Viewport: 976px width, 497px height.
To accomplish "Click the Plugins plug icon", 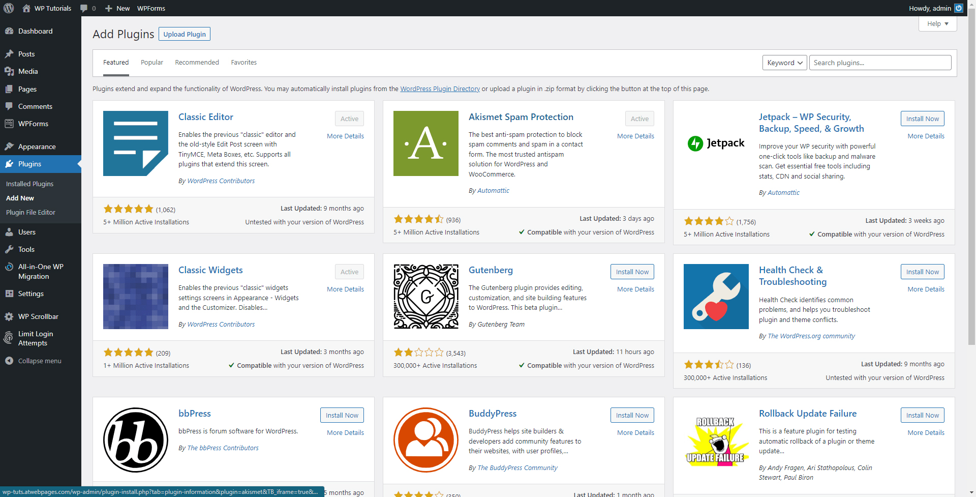I will point(9,164).
